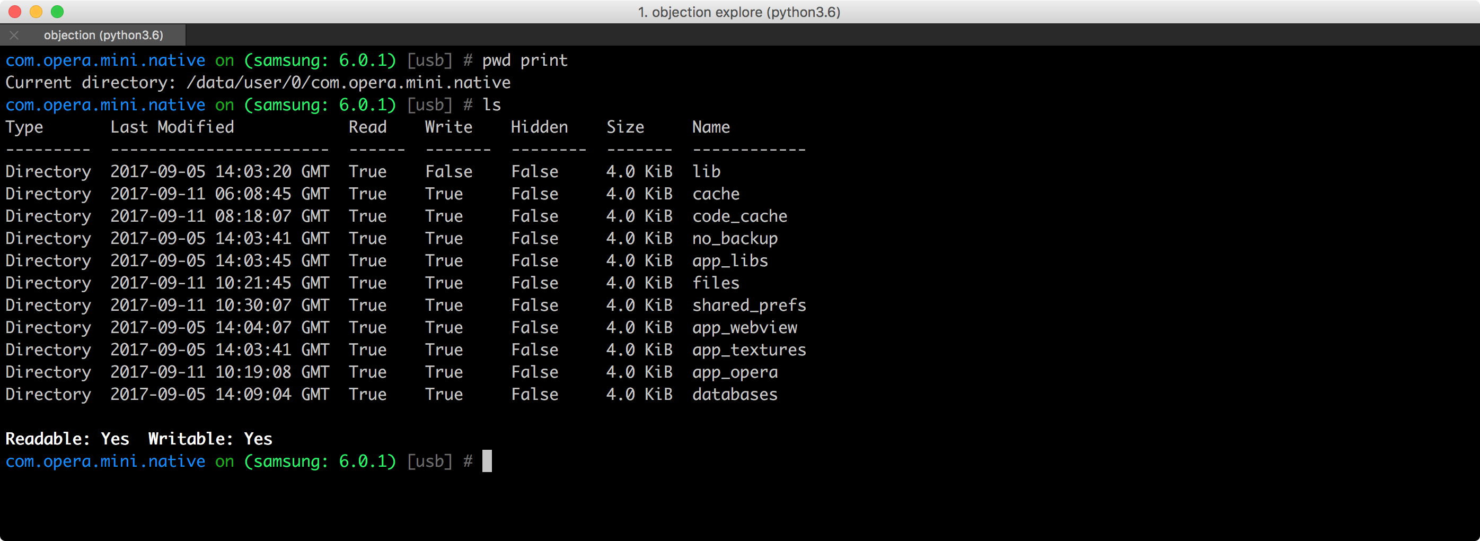Screen dimensions: 1480x541
Task: Click the 'Type' column header
Action: [x=24, y=127]
